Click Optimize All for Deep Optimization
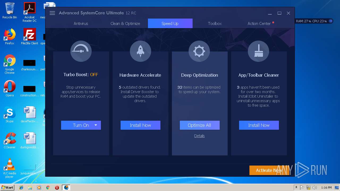Image resolution: width=340 pixels, height=191 pixels. click(x=199, y=125)
